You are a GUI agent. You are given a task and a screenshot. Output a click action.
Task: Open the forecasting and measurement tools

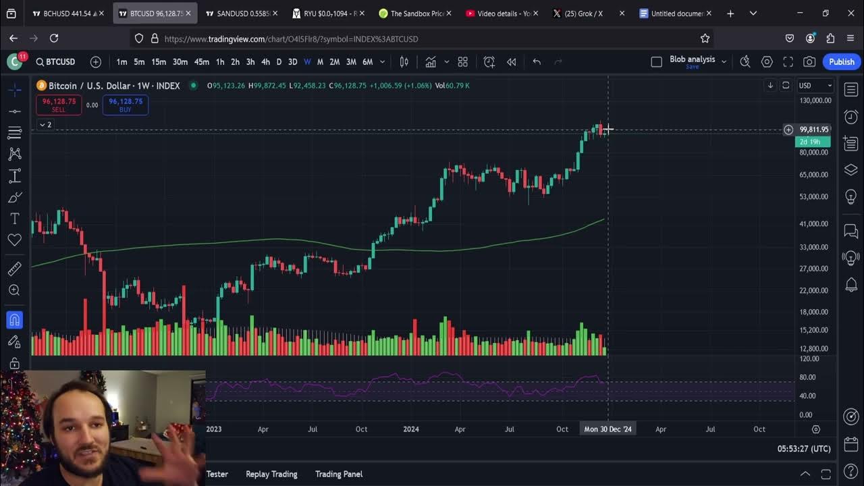[x=14, y=175]
